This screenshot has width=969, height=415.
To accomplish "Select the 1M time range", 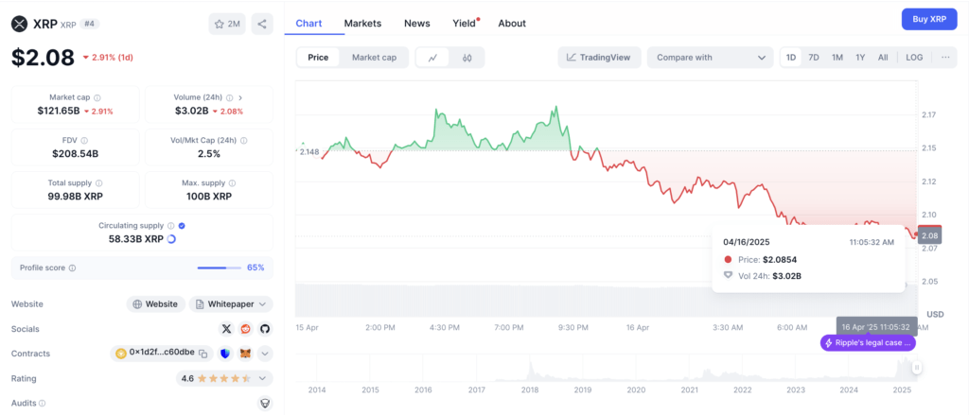I will [837, 58].
